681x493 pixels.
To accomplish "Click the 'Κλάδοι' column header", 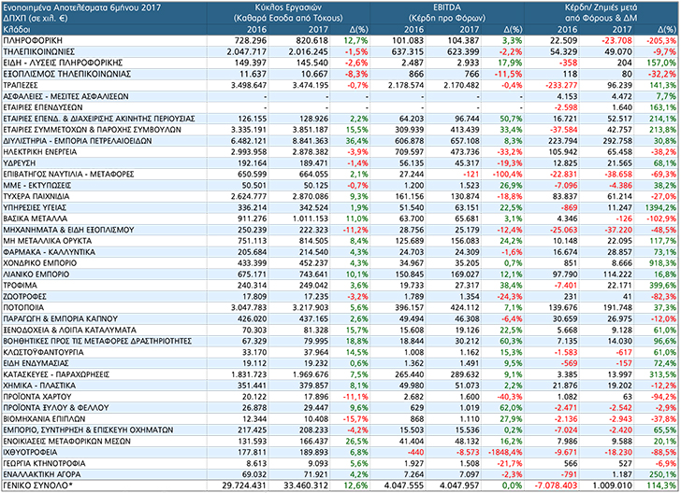I will point(15,30).
